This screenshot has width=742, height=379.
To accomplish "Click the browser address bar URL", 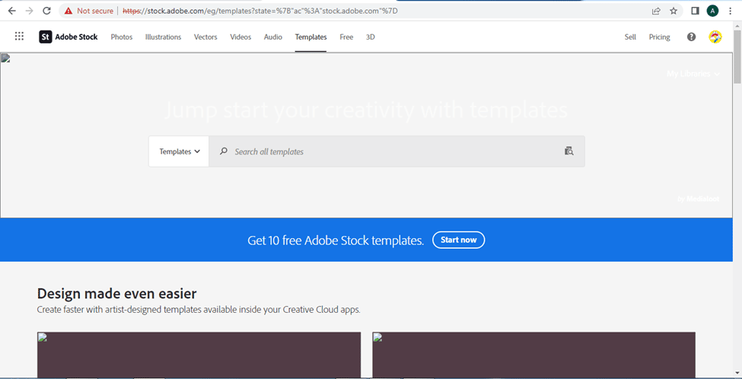I will click(260, 11).
